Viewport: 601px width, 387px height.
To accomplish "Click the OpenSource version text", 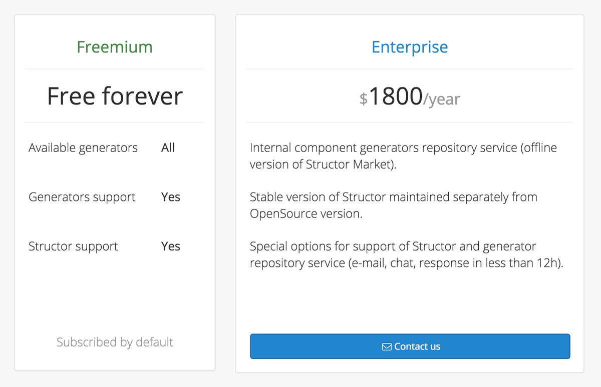I will (x=306, y=213).
